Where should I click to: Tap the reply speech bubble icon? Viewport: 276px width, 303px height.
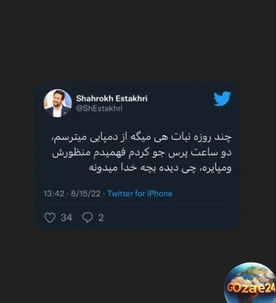coord(87,218)
